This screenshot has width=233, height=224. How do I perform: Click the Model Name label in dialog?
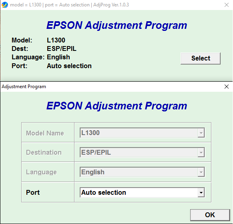coord(45,133)
